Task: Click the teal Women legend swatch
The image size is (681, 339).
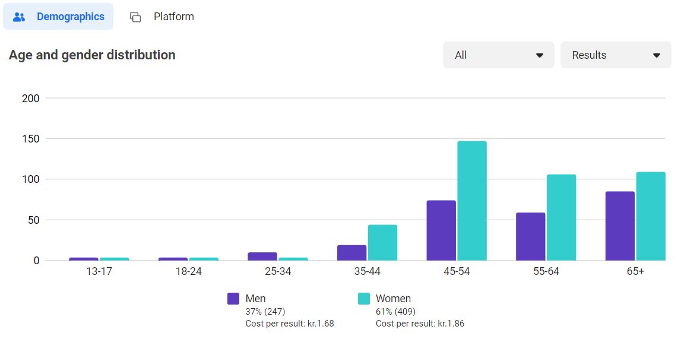Action: (x=364, y=299)
